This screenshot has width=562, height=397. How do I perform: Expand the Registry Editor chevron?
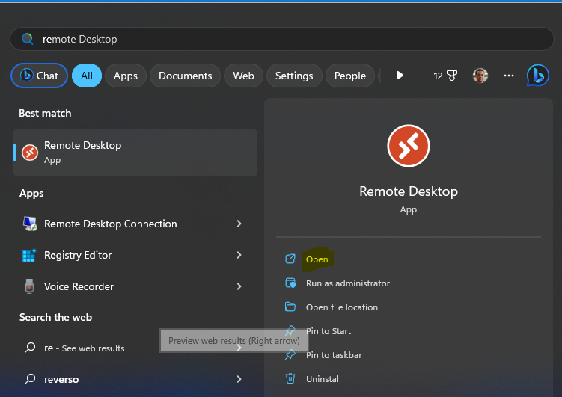[239, 255]
